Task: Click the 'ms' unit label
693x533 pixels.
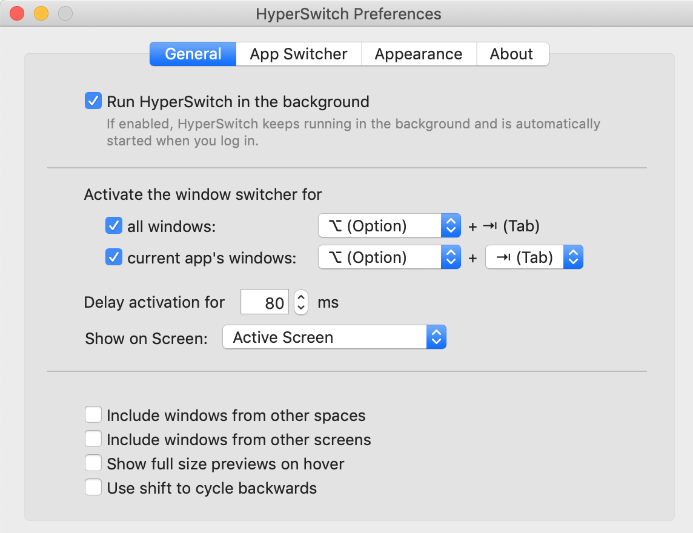Action: pyautogui.click(x=328, y=303)
